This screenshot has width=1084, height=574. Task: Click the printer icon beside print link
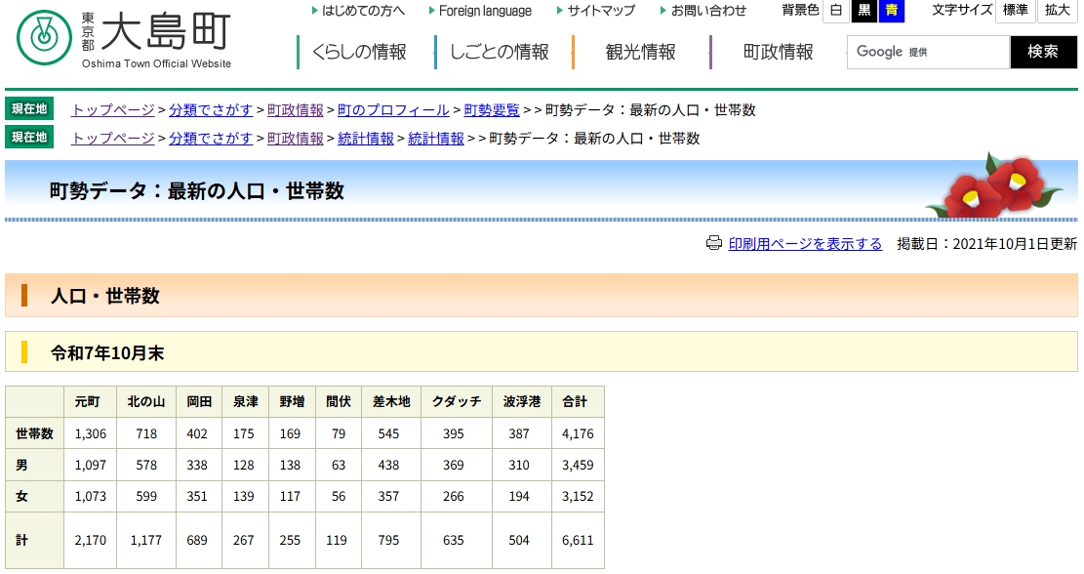point(713,243)
